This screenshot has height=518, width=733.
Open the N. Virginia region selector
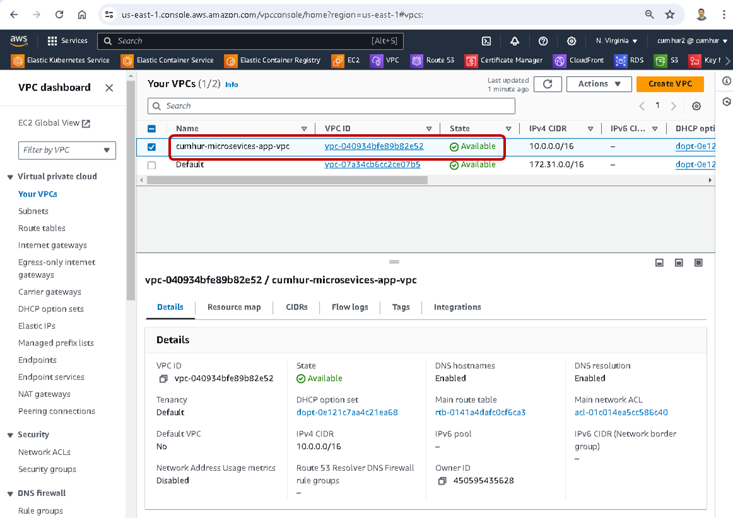pyautogui.click(x=616, y=41)
